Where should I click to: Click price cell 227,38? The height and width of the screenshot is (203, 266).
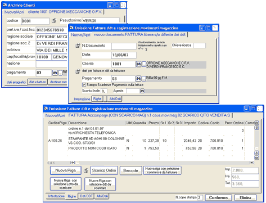pos(154,141)
